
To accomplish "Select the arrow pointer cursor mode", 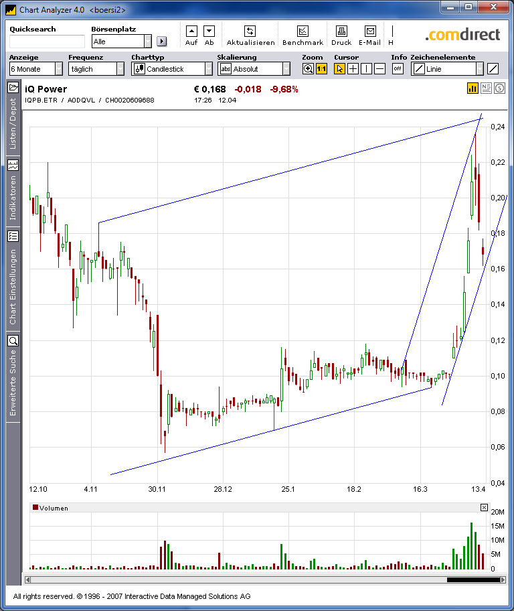I will (x=339, y=69).
